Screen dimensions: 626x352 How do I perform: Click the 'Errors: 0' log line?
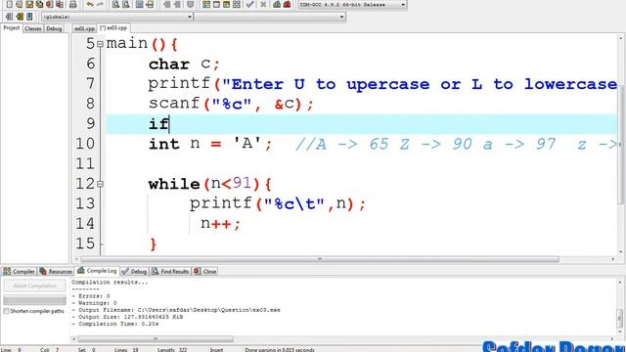(x=91, y=296)
